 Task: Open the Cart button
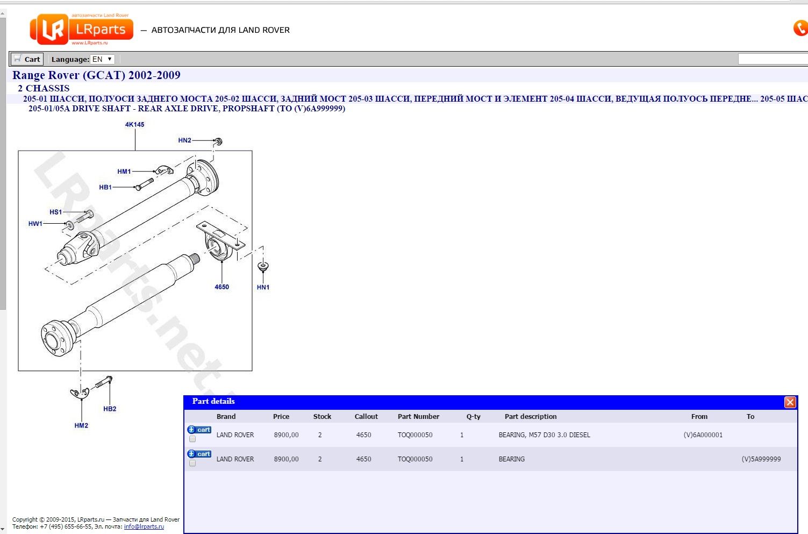click(27, 59)
